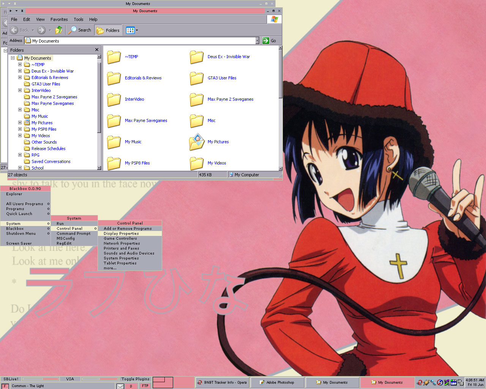Toggle the Folders pane button
486x389 pixels.
[108, 30]
